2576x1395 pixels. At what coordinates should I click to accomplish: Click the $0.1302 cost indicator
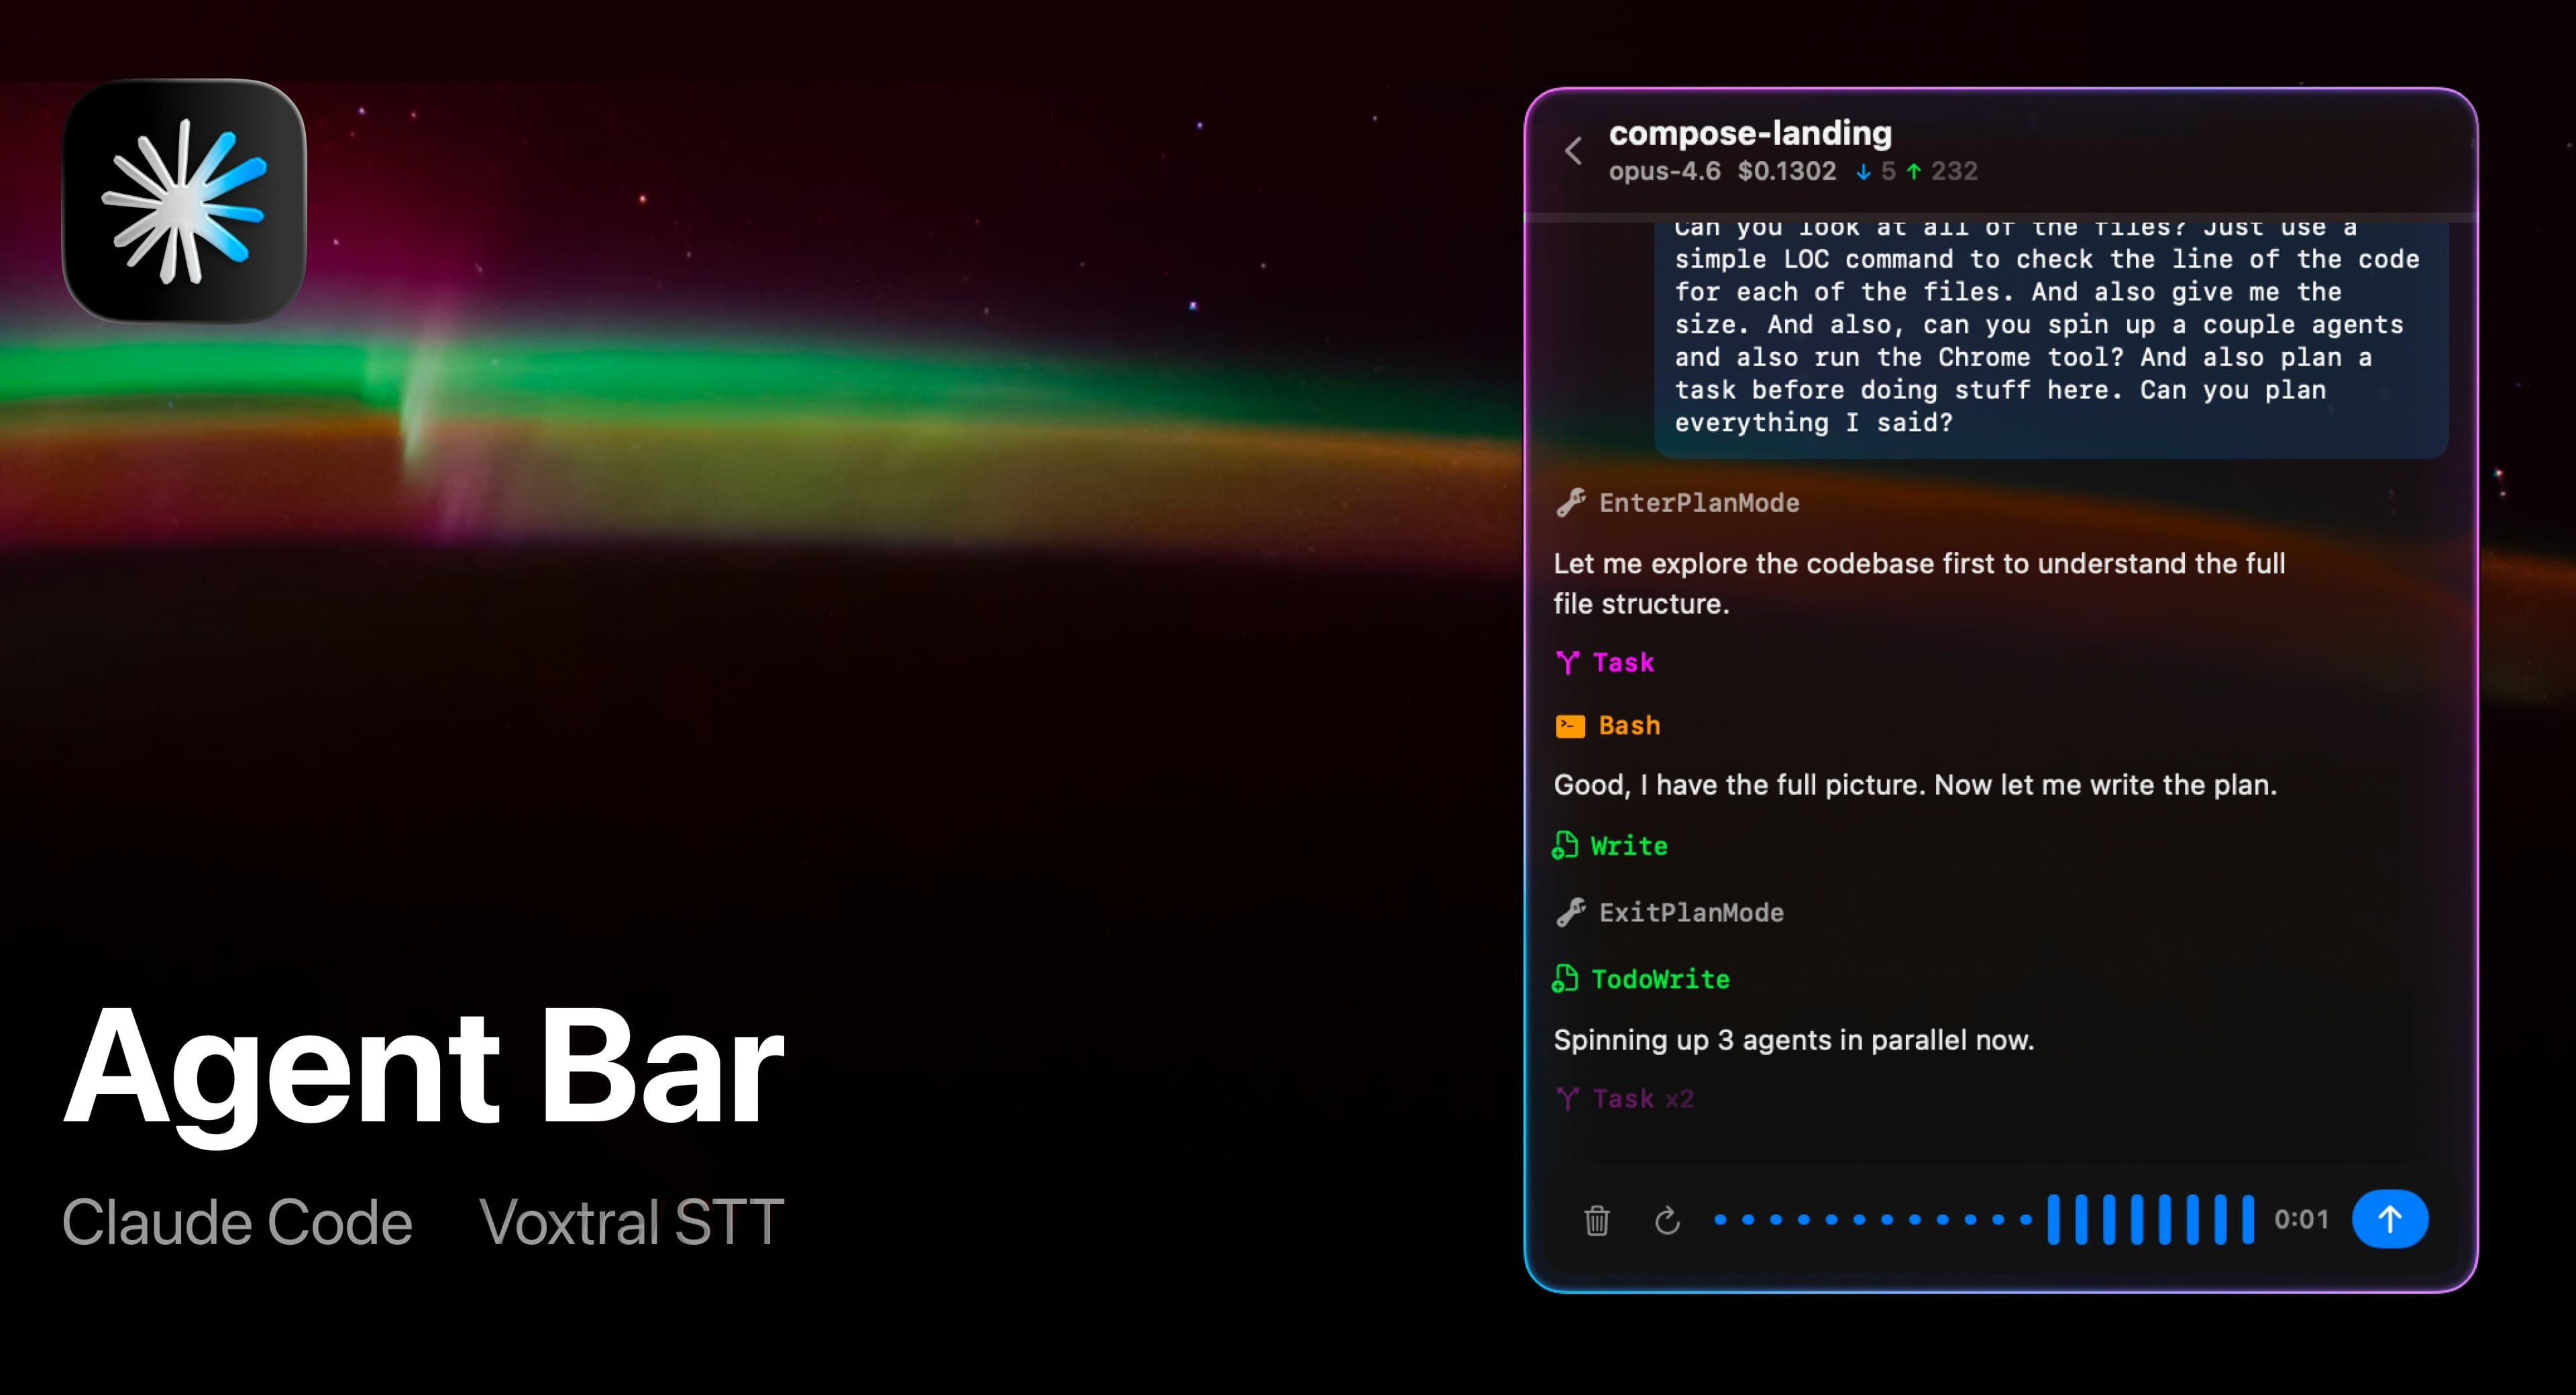[1787, 171]
